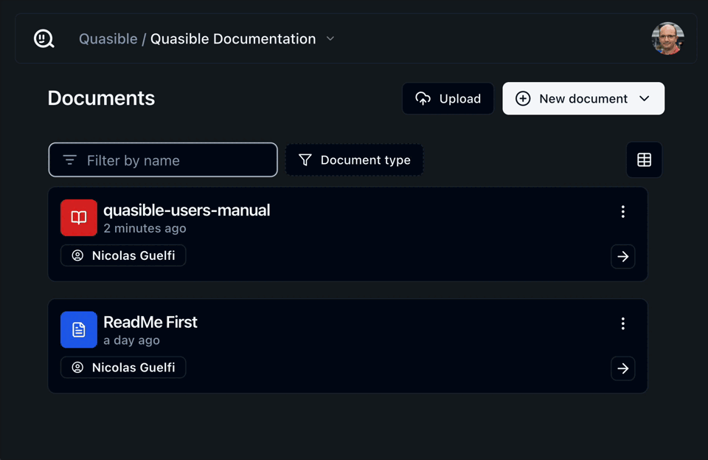Toggle the table view layout
The width and height of the screenshot is (708, 460).
[644, 160]
